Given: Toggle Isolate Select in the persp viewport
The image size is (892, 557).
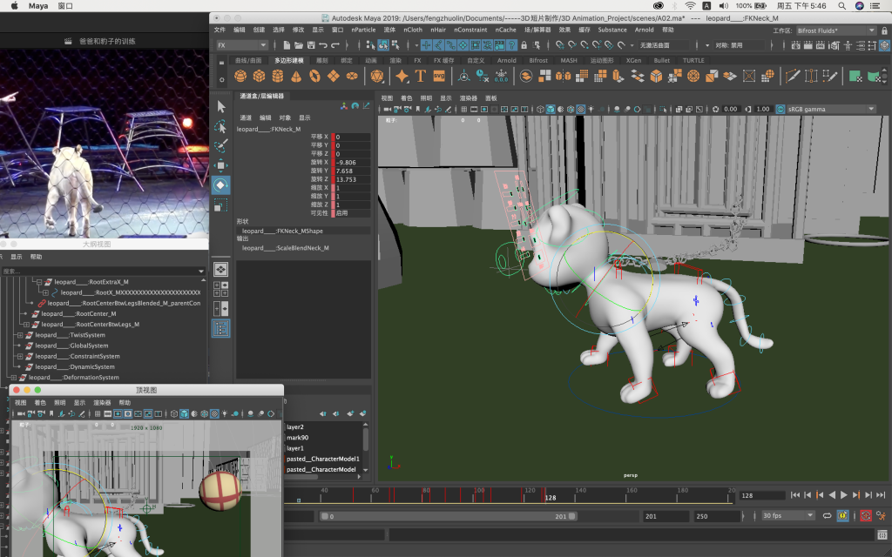Looking at the screenshot, I should point(663,109).
